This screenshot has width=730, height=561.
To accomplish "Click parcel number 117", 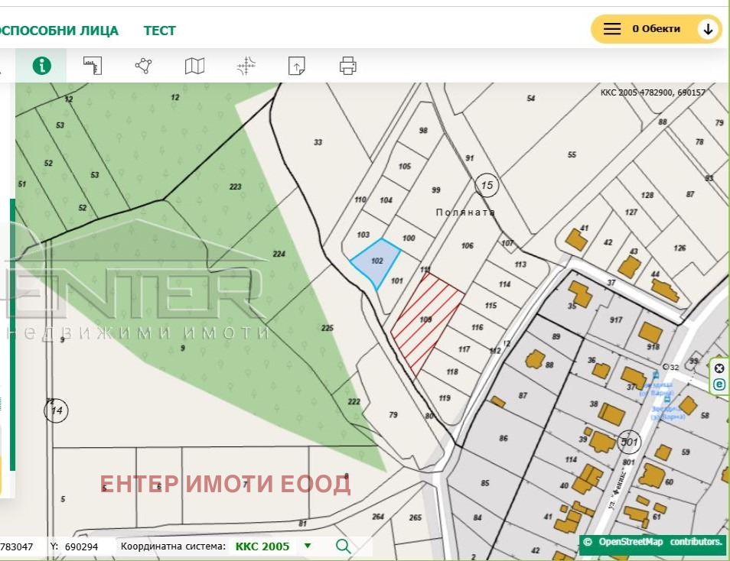I will click(464, 349).
